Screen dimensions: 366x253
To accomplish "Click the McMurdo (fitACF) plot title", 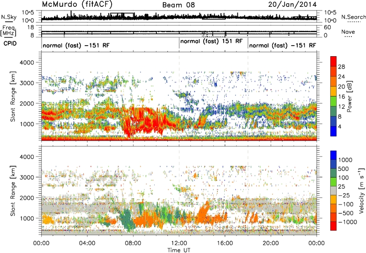I will pyautogui.click(x=77, y=4).
